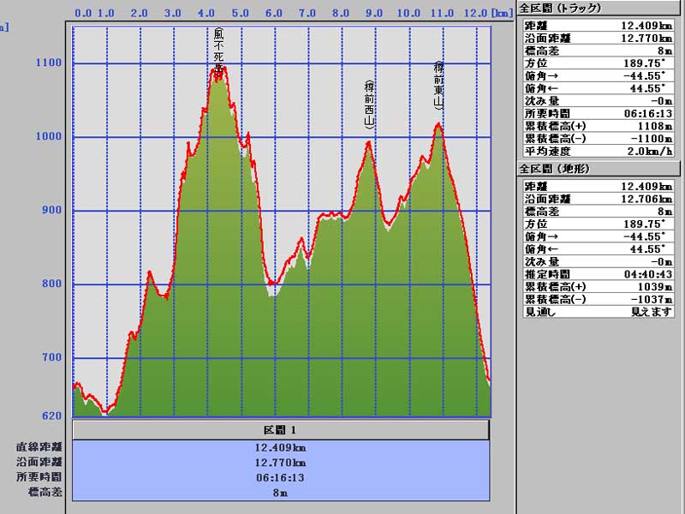Click the 12.0 km distance axis tick

pyautogui.click(x=475, y=14)
